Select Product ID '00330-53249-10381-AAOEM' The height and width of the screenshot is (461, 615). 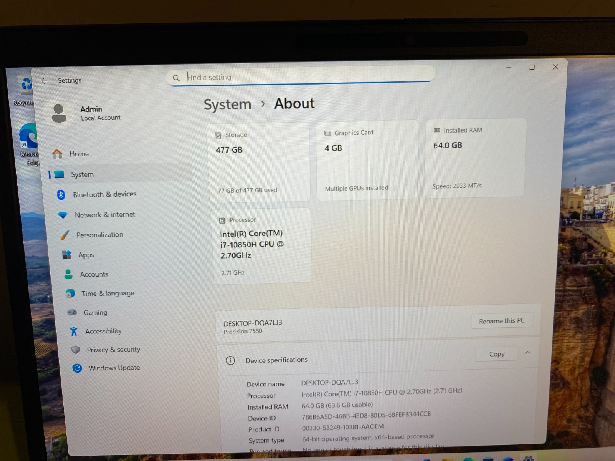pos(343,427)
